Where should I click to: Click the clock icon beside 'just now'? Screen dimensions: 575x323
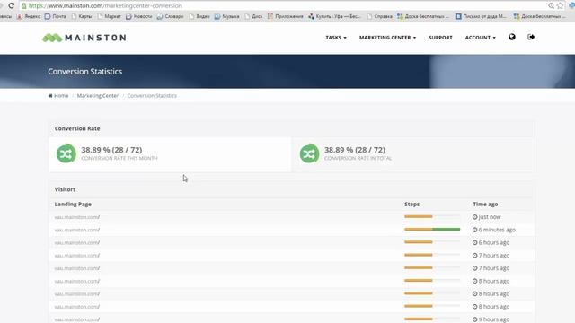[475, 217]
